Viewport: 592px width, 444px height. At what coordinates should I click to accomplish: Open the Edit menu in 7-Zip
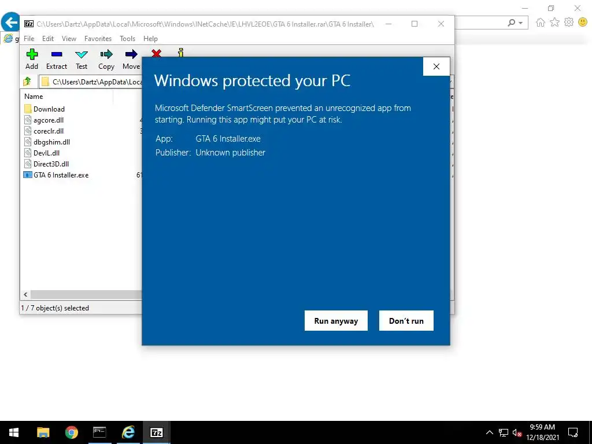pyautogui.click(x=48, y=39)
